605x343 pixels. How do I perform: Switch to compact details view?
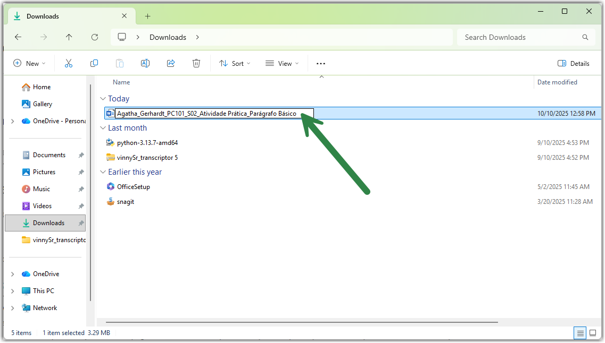click(x=579, y=333)
